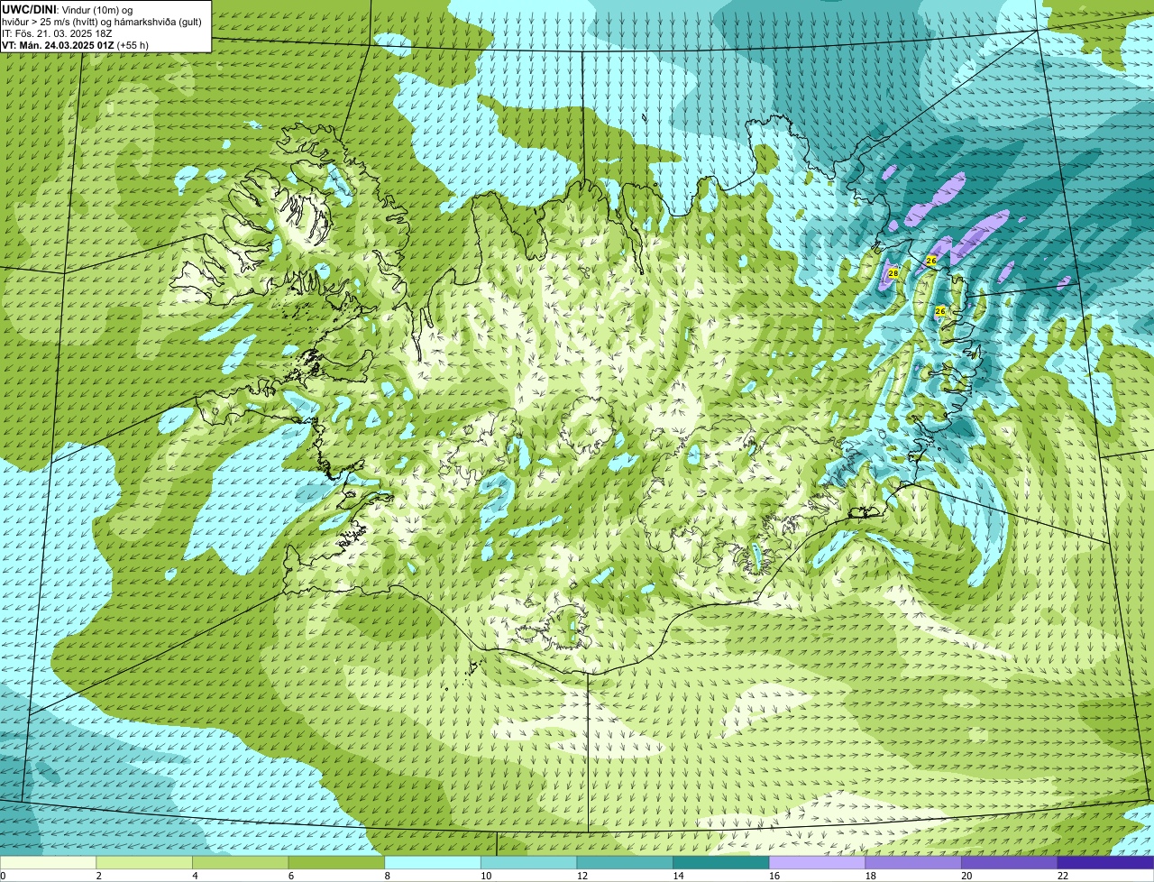Click the 6–8 m/s olive-green legend swatch
This screenshot has height=882, width=1154.
tap(336, 863)
